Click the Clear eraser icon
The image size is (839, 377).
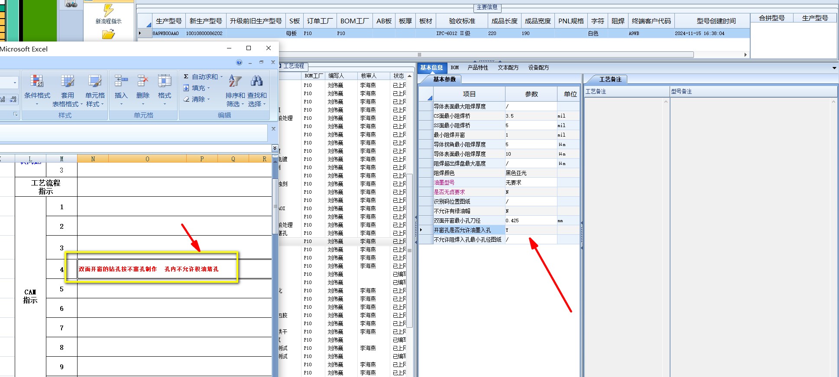[x=186, y=99]
